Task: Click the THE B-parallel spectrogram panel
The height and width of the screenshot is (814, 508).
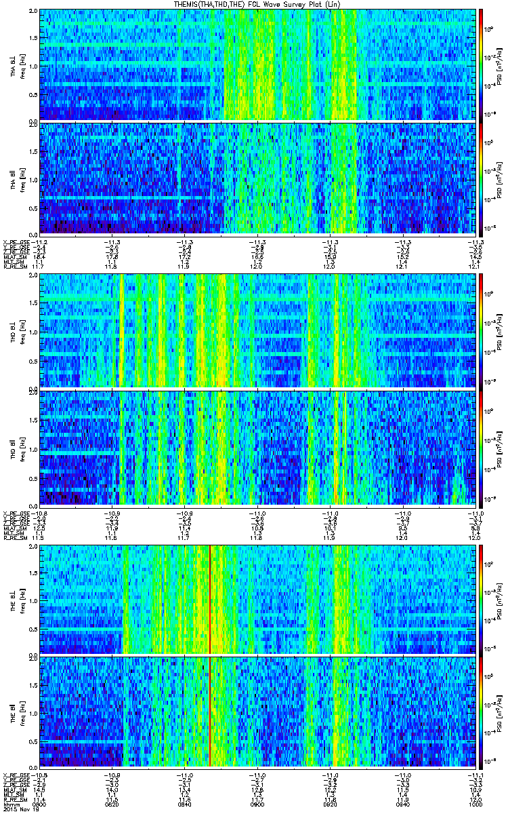Action: [257, 713]
